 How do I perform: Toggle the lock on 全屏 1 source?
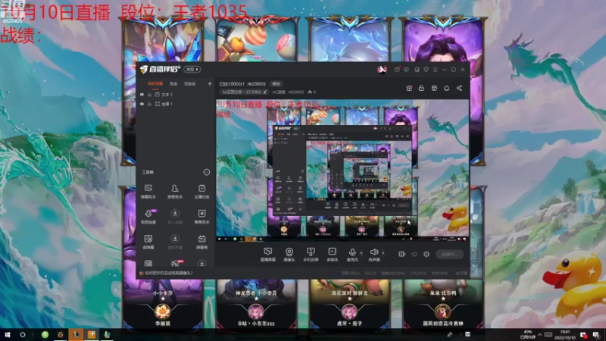(x=149, y=104)
